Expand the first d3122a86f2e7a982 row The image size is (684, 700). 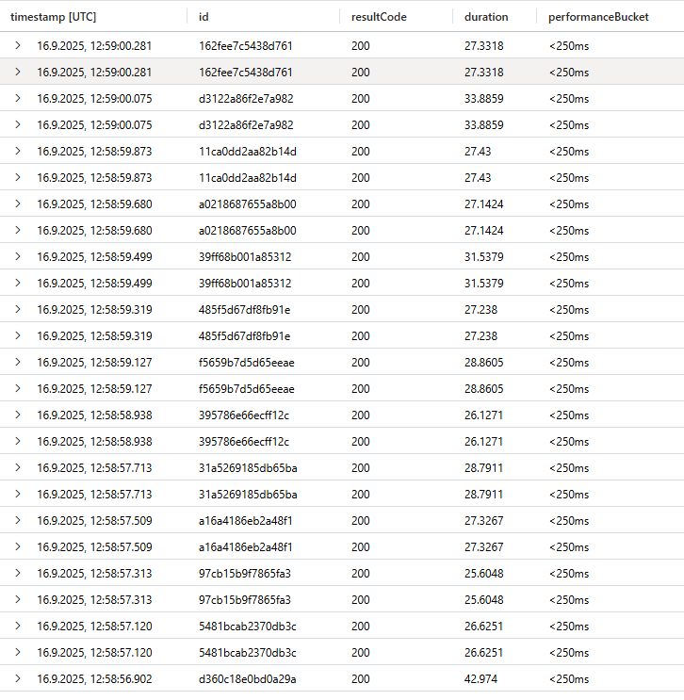click(18, 98)
